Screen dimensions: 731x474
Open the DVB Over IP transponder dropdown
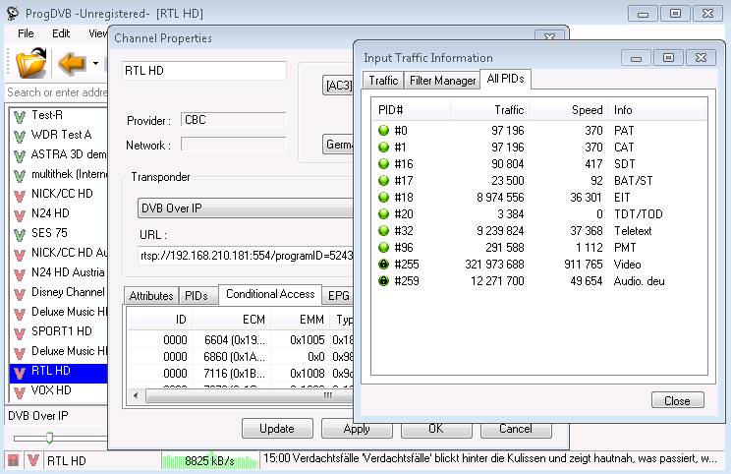point(246,208)
